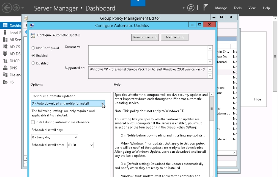Select the Local Server sidebar icon
This screenshot has height=177, width=279.
[5, 32]
